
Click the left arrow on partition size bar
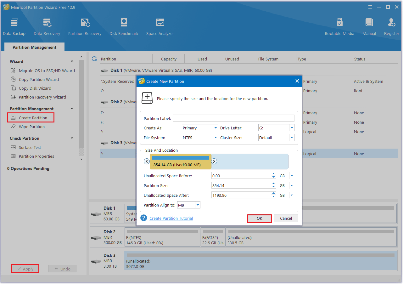(147, 162)
